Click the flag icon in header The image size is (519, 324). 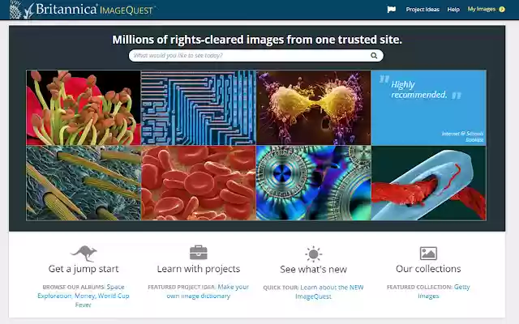coord(392,10)
